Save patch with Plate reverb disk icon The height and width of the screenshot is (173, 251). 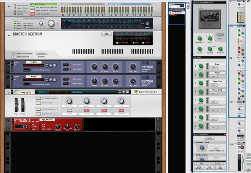click(x=55, y=65)
